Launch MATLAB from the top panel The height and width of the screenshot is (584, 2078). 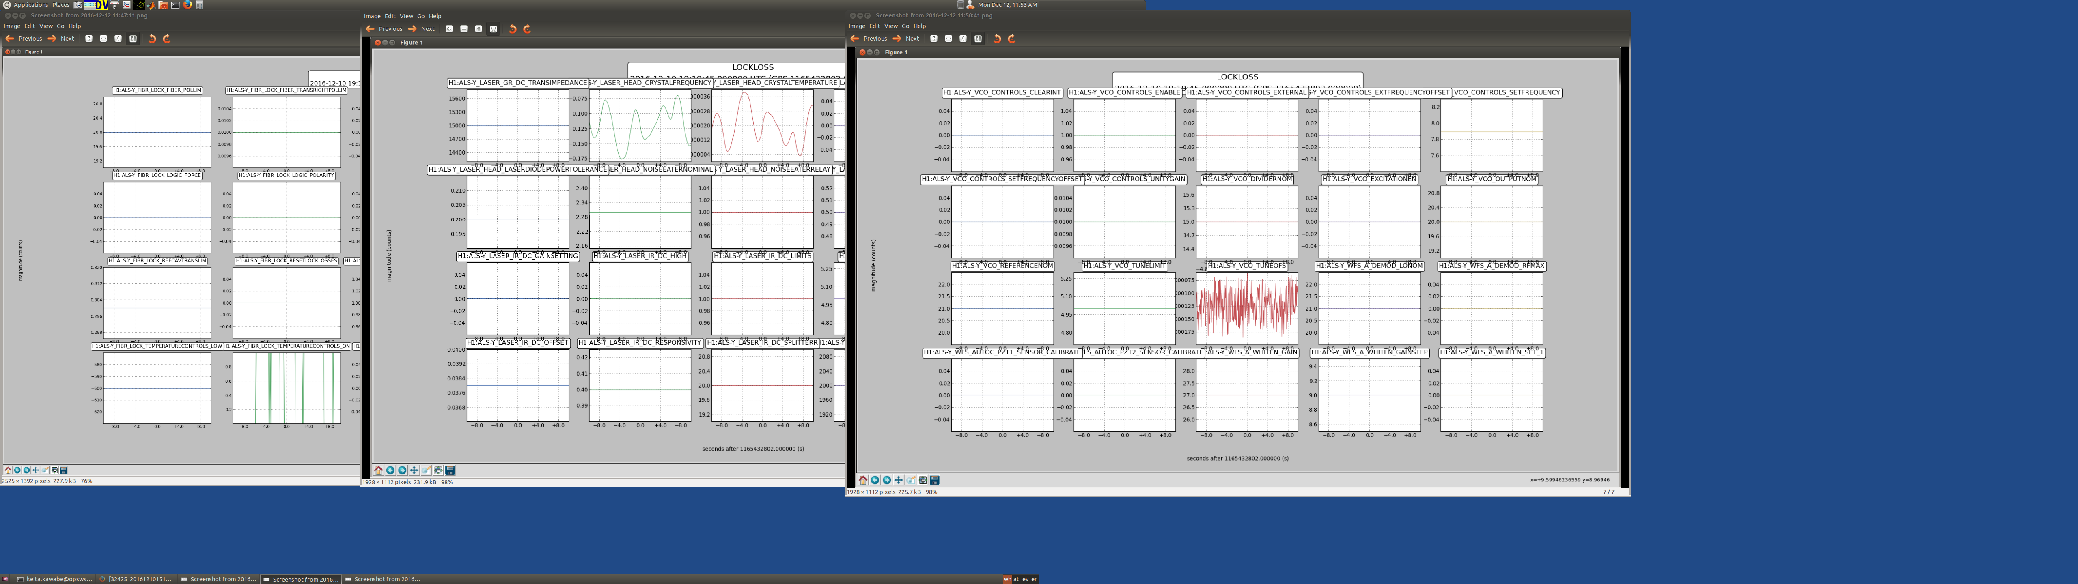pyautogui.click(x=151, y=5)
